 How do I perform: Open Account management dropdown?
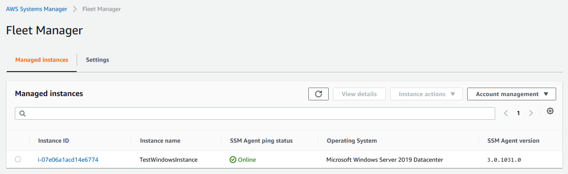pos(512,94)
